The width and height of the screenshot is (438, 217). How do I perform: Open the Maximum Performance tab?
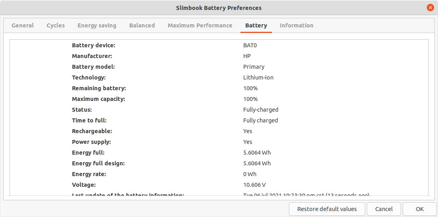point(200,25)
